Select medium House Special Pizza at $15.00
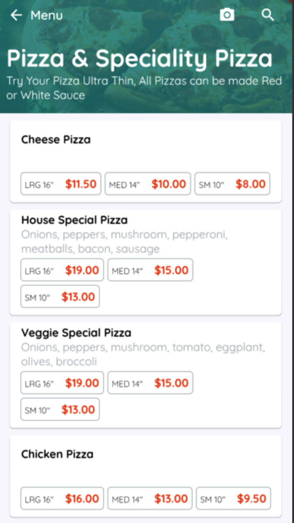 point(150,270)
